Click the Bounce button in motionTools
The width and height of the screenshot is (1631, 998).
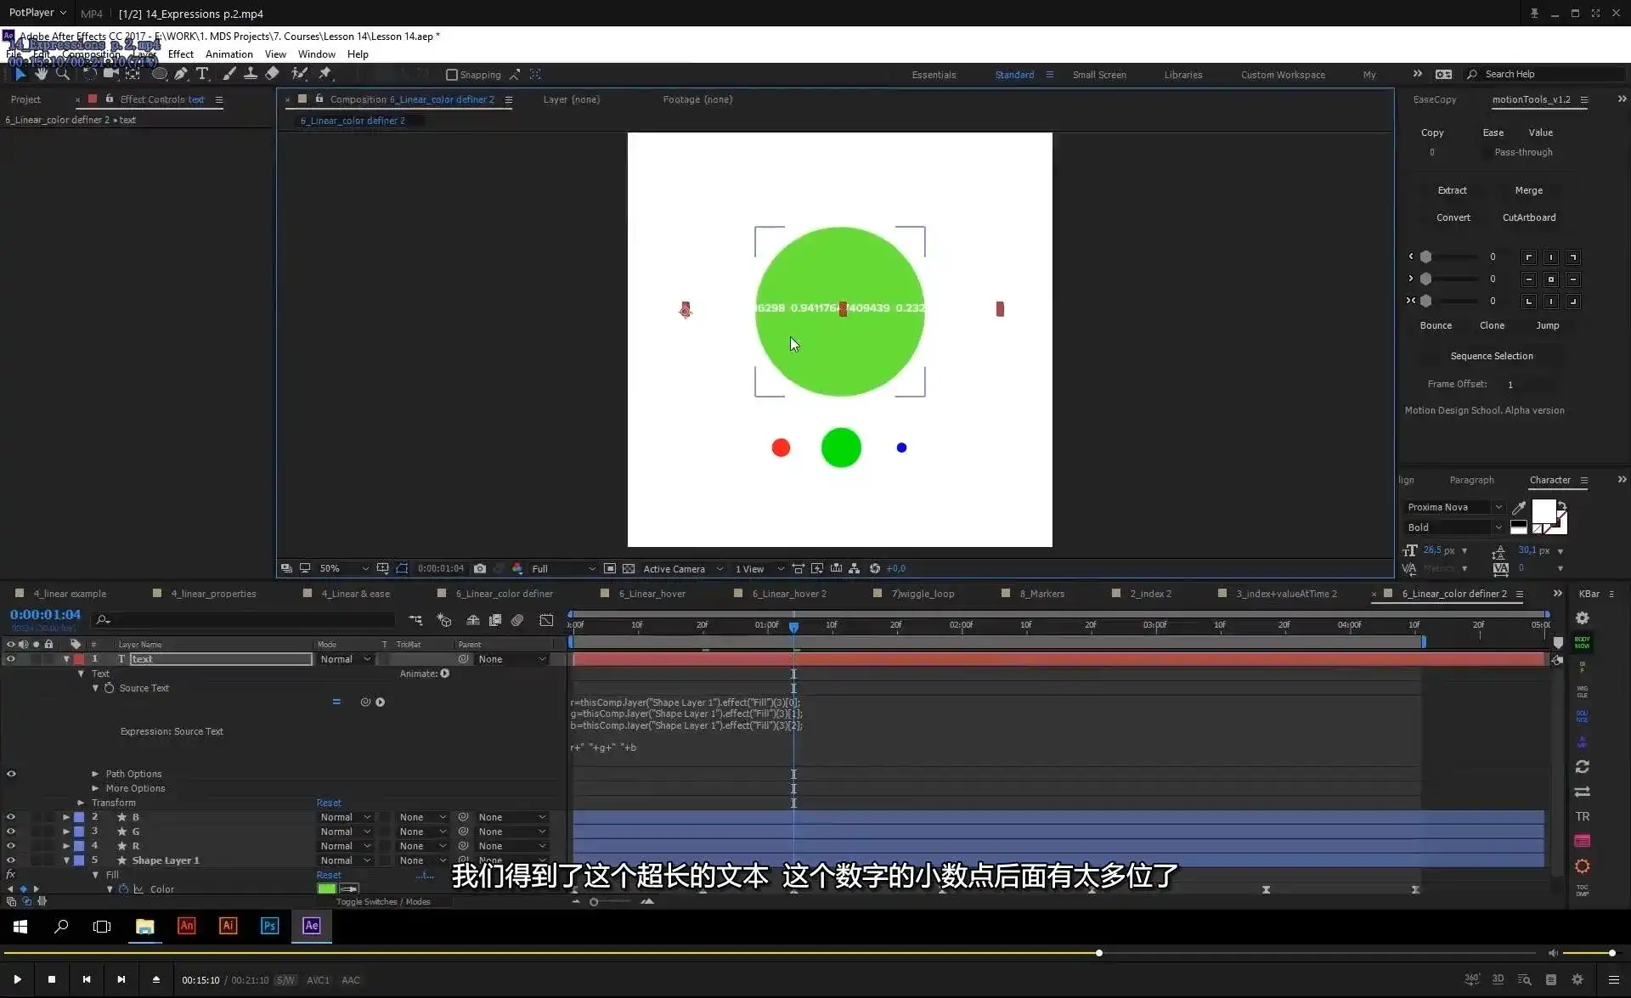[x=1436, y=325]
